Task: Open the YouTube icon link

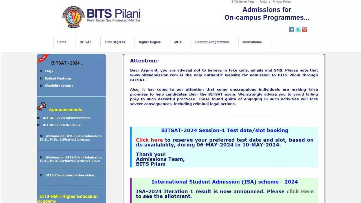Action: [x=305, y=29]
